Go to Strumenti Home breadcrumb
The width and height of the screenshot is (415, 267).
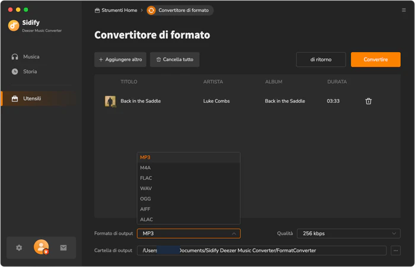(x=116, y=10)
